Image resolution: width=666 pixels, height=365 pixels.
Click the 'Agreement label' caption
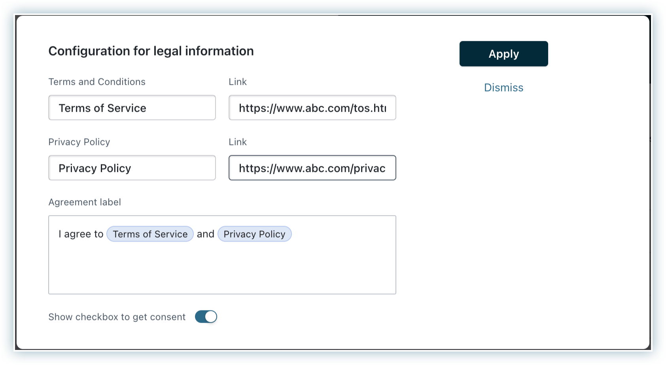(85, 202)
